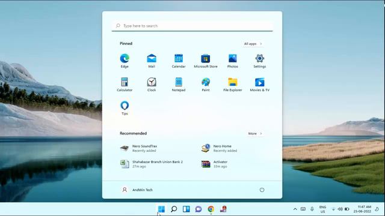The height and width of the screenshot is (216, 385).
Task: Launch the Photos app
Action: tap(233, 61)
